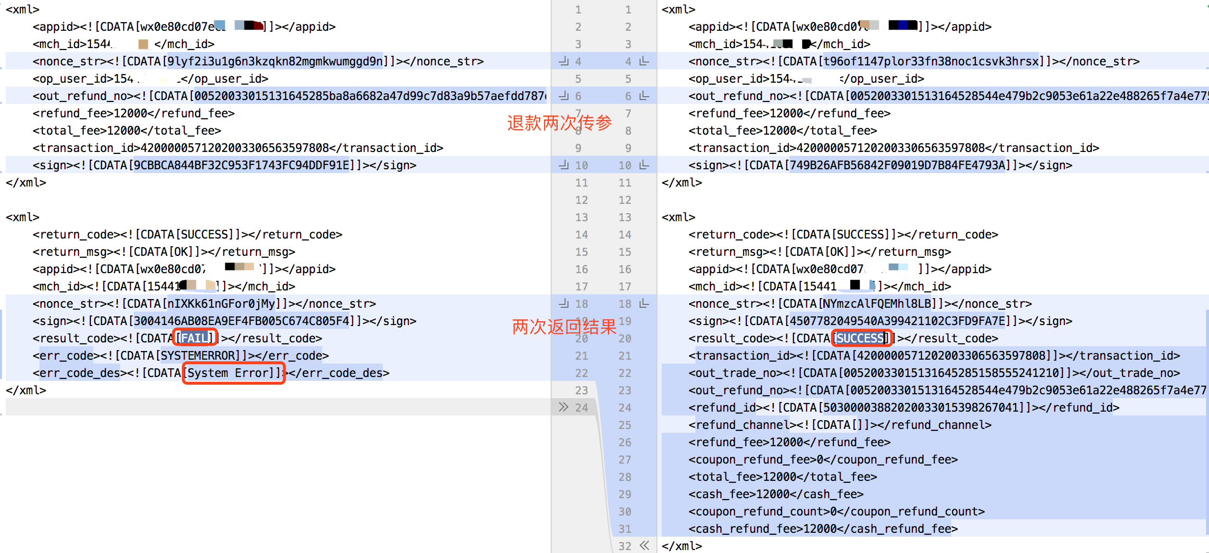
Task: Click the right pane sign value 749B26AFB56842F0
Action: 897,165
